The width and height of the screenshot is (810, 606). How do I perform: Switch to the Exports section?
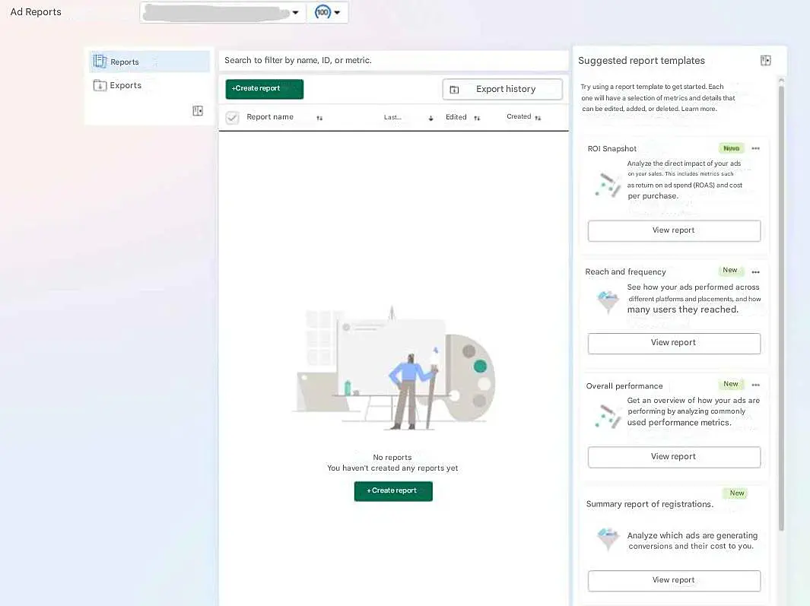(x=124, y=85)
